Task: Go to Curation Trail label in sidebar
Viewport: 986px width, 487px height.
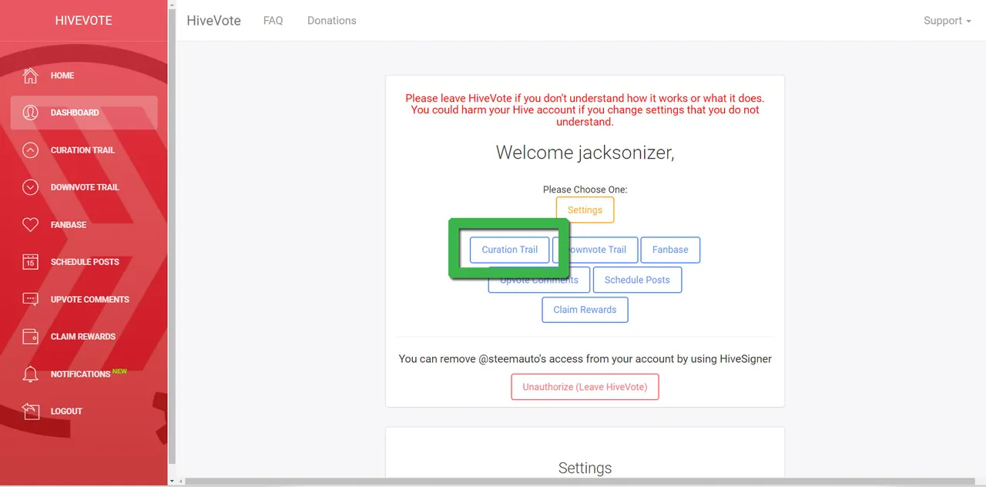Action: (x=82, y=150)
